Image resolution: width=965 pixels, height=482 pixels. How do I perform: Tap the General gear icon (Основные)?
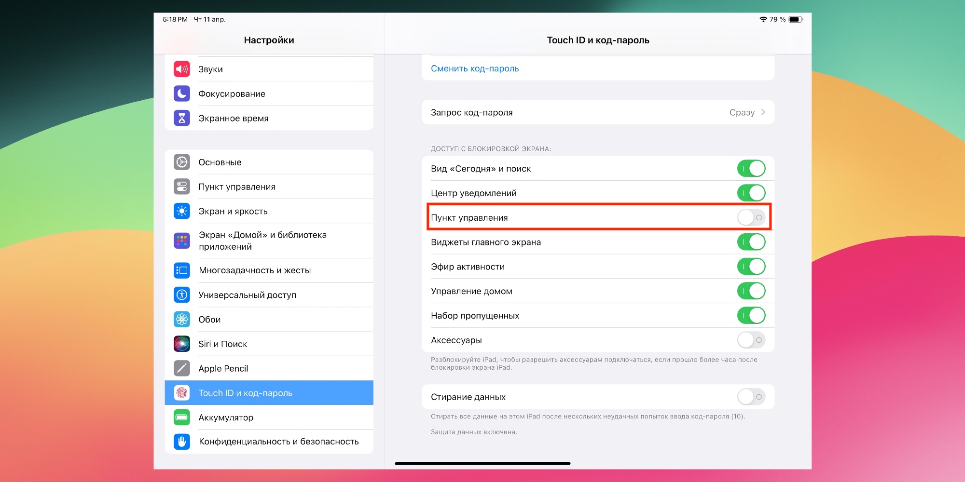pos(182,162)
